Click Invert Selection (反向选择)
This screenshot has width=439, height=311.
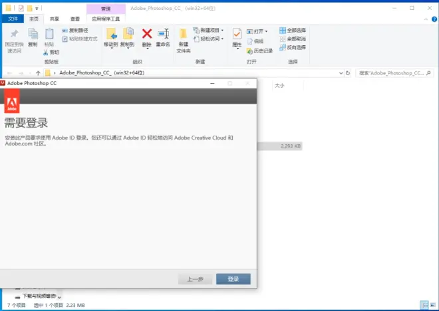[293, 48]
